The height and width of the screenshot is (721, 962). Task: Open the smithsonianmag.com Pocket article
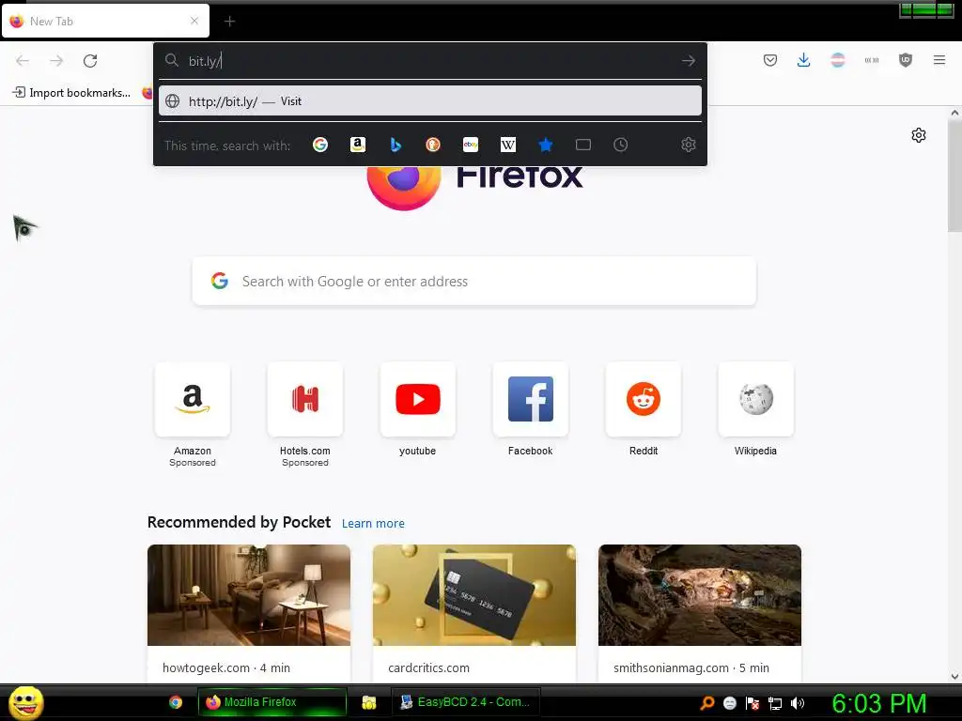tap(699, 613)
